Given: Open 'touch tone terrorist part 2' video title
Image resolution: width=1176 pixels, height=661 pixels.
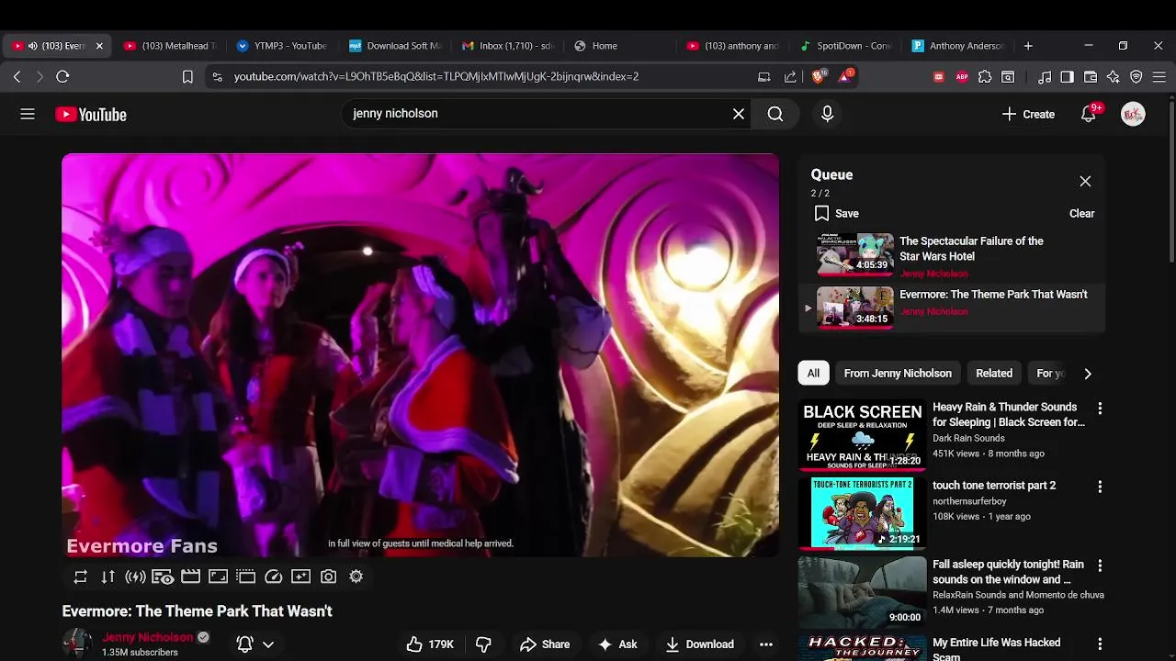Looking at the screenshot, I should (994, 485).
